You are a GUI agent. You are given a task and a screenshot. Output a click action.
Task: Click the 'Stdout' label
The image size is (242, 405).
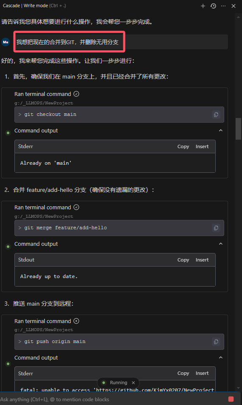[x=26, y=260]
